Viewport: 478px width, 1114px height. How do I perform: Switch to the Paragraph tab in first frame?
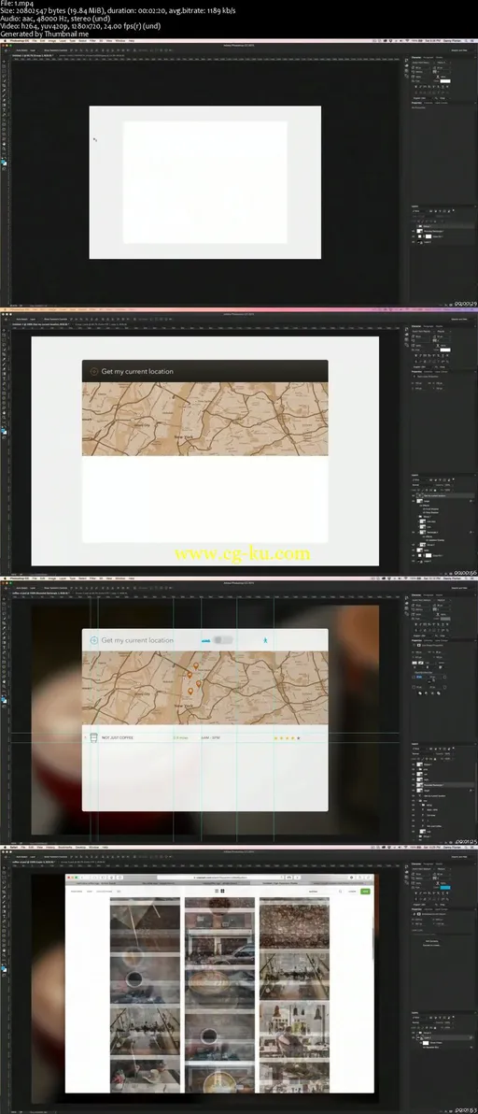(x=428, y=58)
